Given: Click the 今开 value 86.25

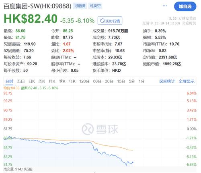Looking at the screenshot, I should [x=68, y=31].
